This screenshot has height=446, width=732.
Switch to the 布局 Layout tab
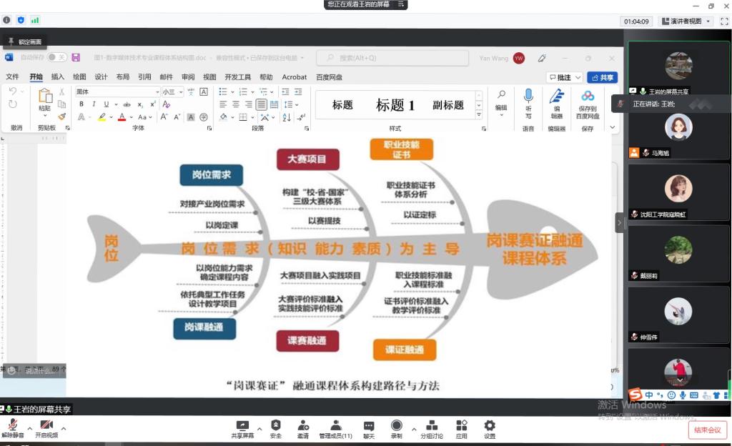[123, 77]
